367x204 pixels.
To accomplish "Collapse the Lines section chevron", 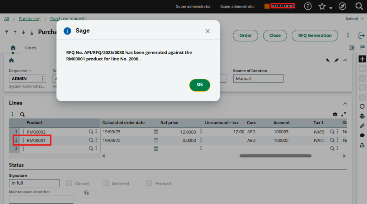I will coord(345,103).
